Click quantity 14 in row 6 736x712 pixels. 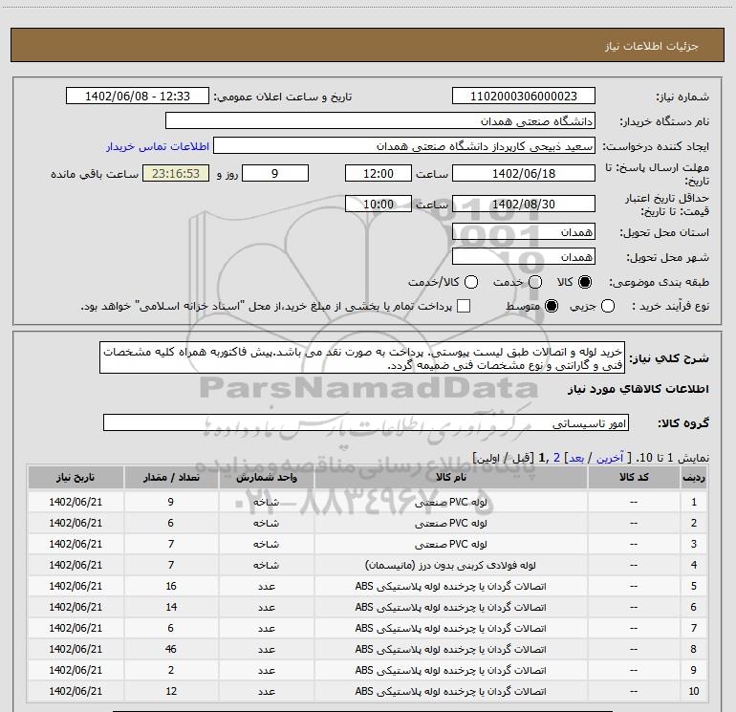171,607
